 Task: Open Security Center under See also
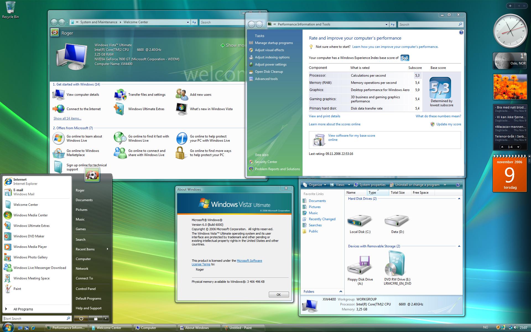pyautogui.click(x=266, y=162)
